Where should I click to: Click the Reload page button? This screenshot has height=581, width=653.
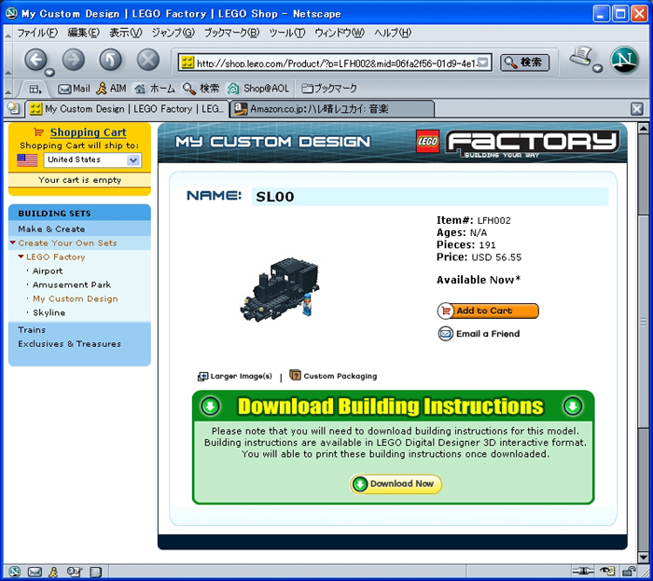pos(110,60)
